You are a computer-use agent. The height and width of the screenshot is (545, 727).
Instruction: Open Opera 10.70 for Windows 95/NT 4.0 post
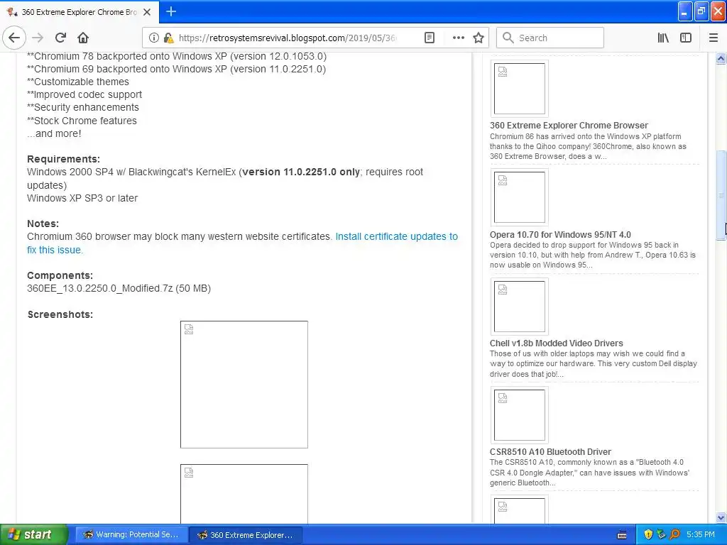pos(560,234)
